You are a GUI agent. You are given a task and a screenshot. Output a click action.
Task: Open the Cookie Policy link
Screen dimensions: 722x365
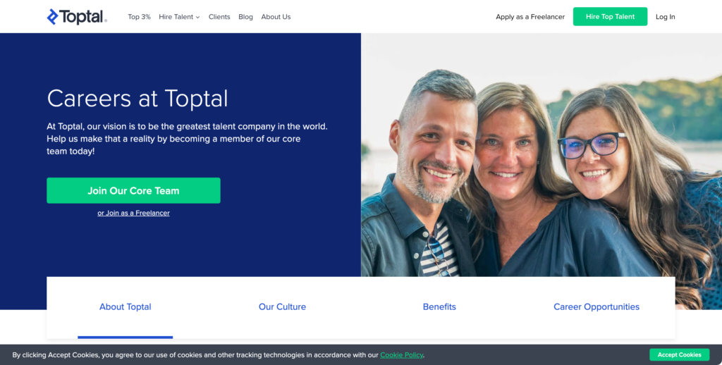[401, 355]
